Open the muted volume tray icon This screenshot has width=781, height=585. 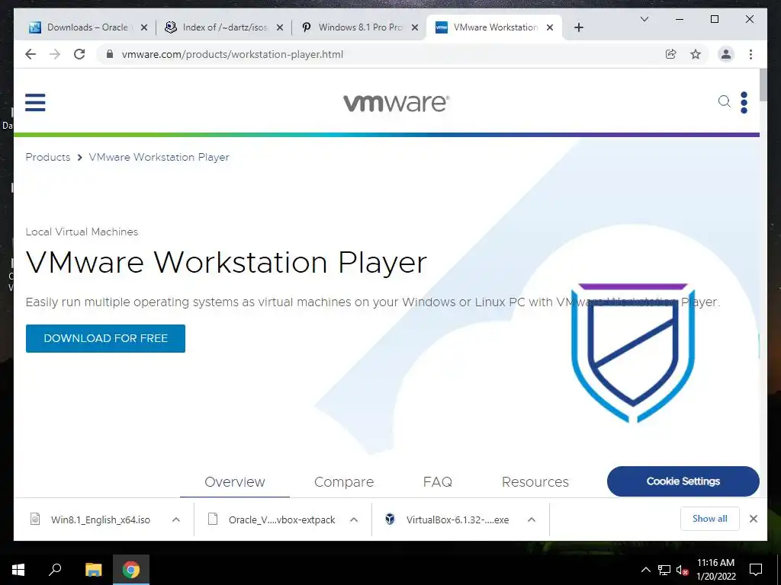(682, 570)
